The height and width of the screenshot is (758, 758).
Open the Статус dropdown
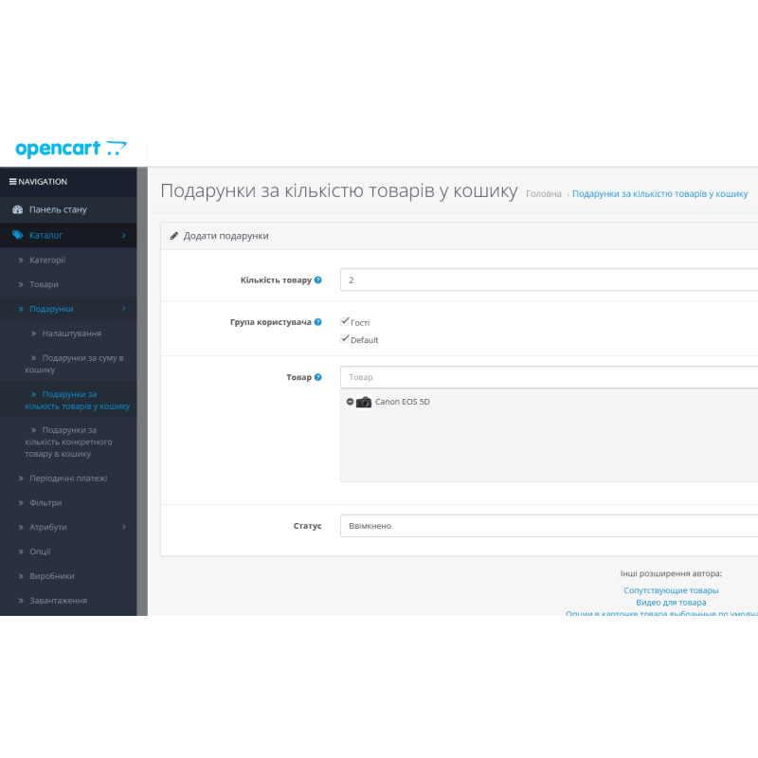(550, 526)
